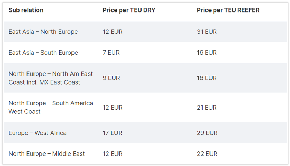Click the 31 EUR reefer price
This screenshot has height=166, width=290.
pos(207,32)
